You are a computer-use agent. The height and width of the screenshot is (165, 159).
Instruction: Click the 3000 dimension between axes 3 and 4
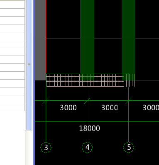(x=68, y=108)
